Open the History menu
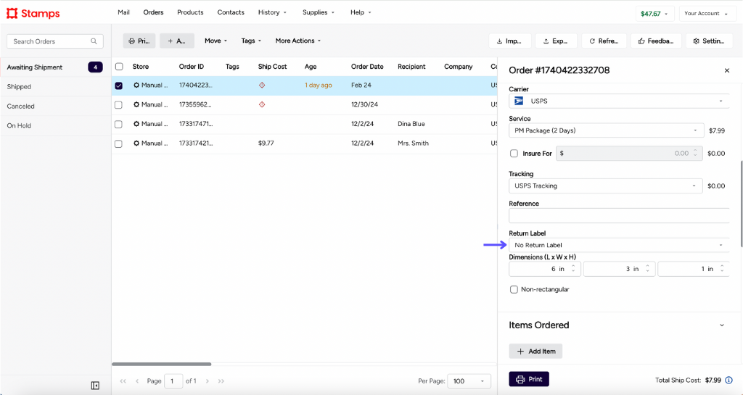 point(273,12)
